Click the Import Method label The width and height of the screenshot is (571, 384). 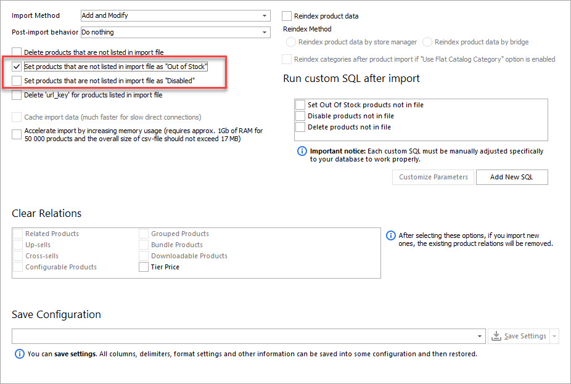point(36,15)
